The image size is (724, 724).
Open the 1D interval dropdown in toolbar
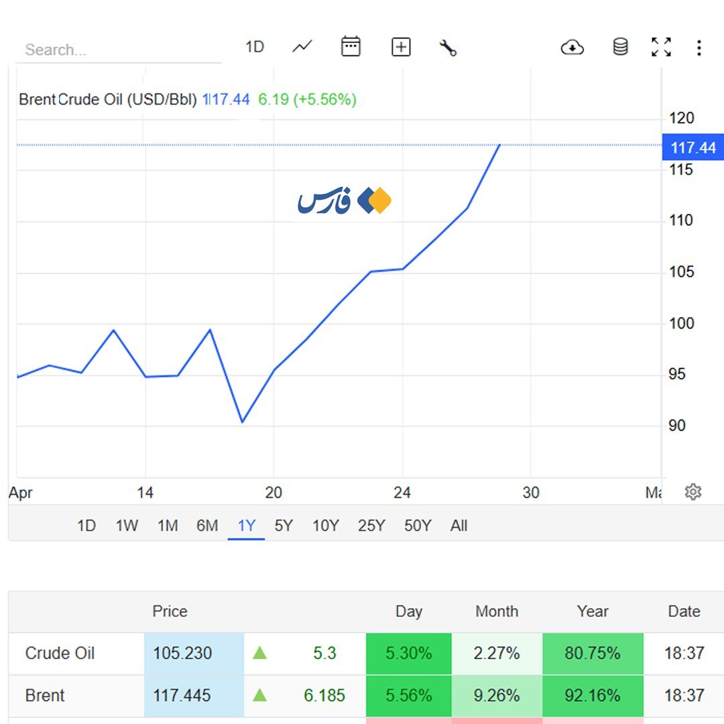point(255,47)
